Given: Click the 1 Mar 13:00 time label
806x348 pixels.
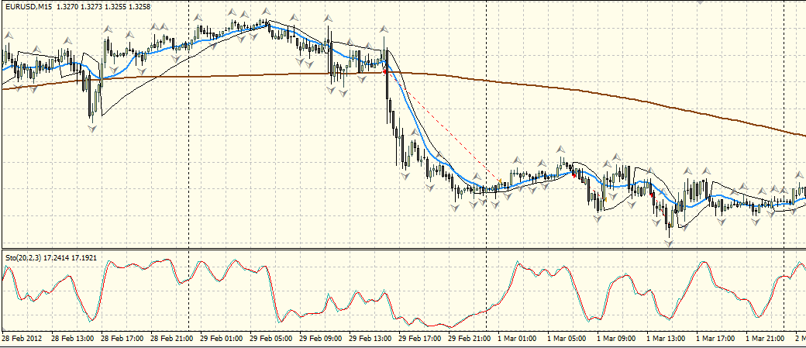Looking at the screenshot, I should pos(666,339).
